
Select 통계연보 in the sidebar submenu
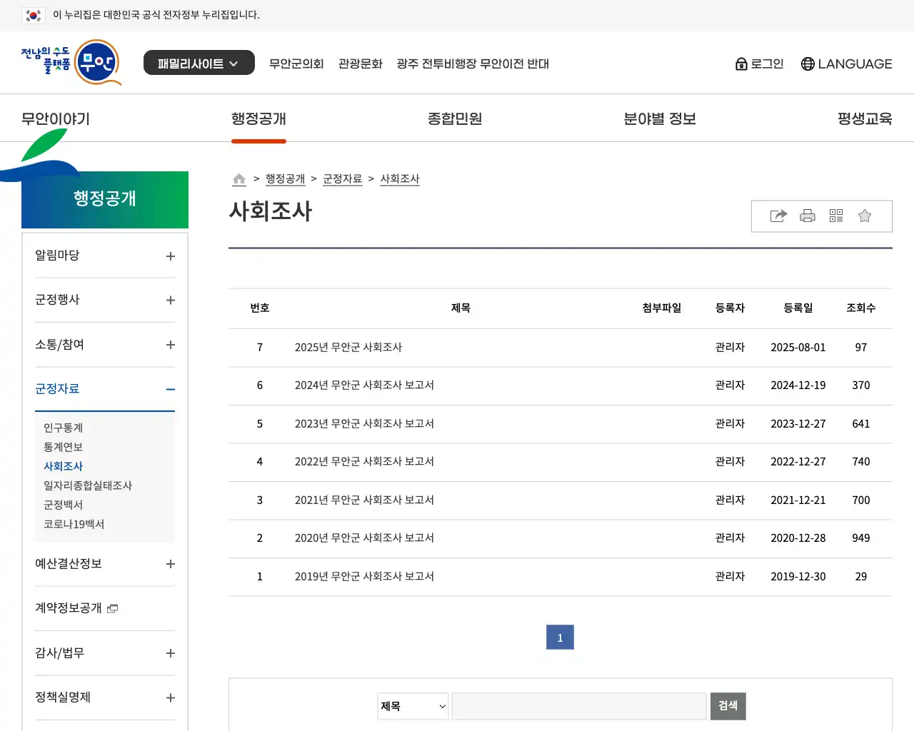click(64, 447)
